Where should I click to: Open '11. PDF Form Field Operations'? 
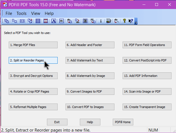(147, 45)
